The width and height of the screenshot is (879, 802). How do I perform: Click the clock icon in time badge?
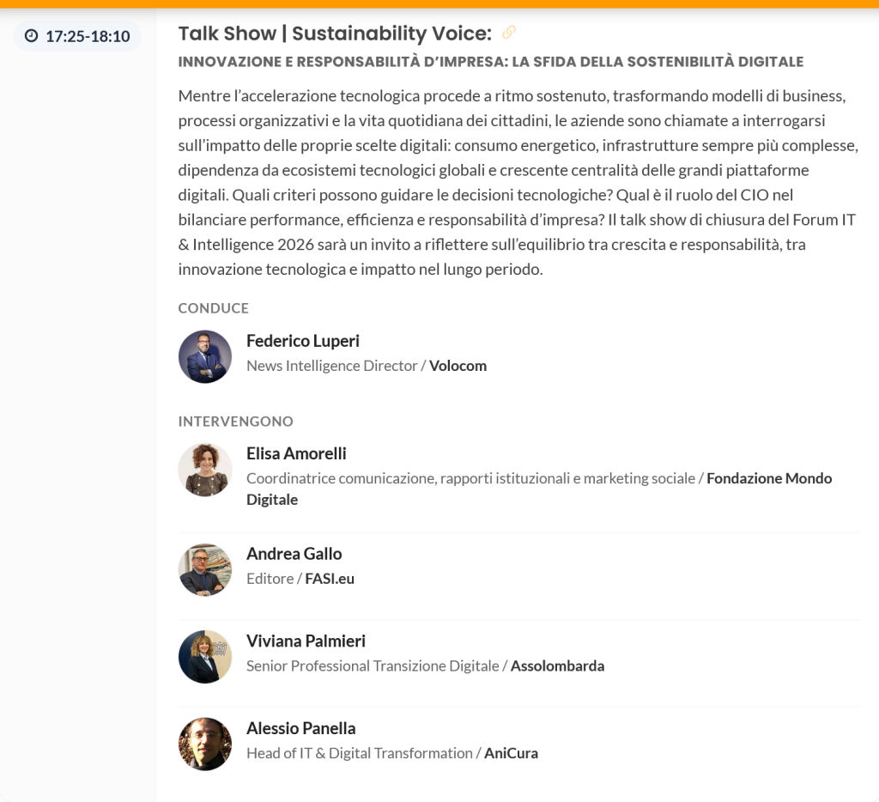coord(32,36)
